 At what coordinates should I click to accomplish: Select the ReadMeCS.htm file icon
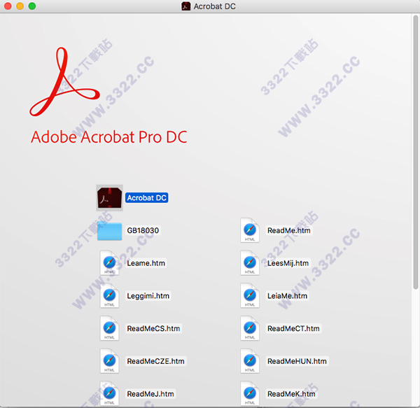(110, 328)
